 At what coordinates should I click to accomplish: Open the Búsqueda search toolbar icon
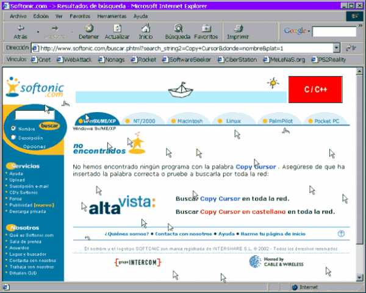click(178, 28)
